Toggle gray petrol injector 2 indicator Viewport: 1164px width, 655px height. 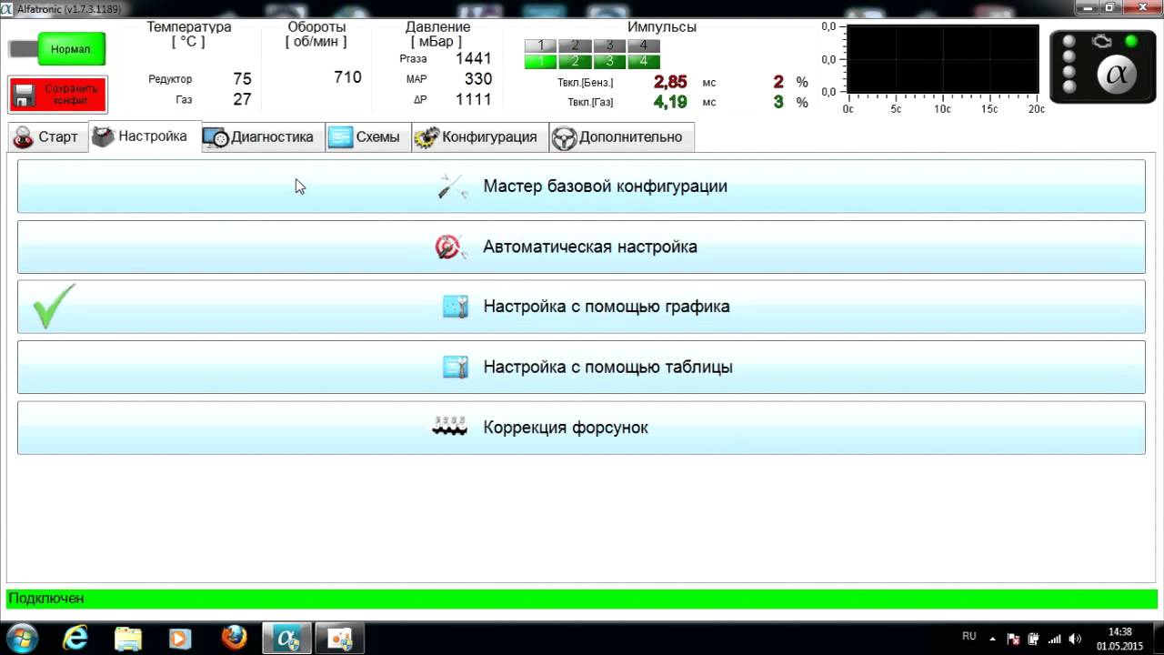coord(575,45)
